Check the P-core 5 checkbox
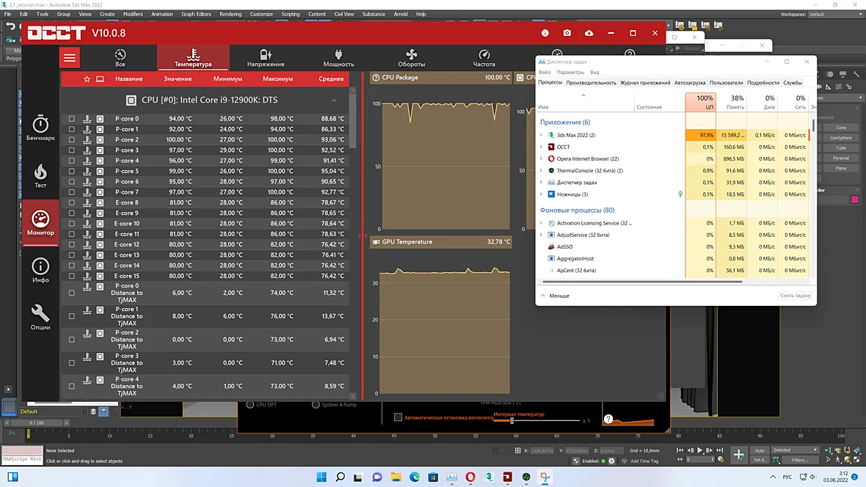The image size is (866, 487). (72, 171)
